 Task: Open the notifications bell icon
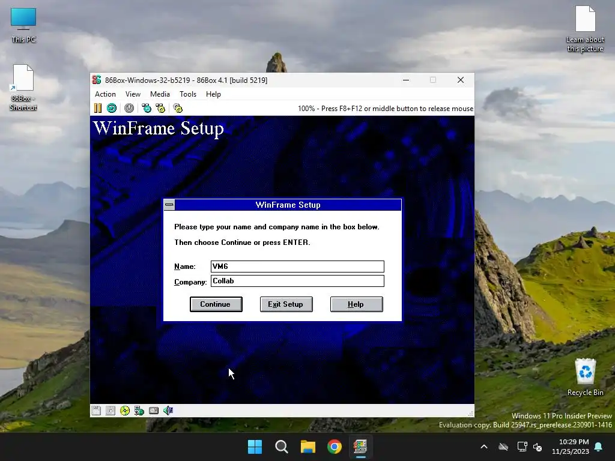click(x=599, y=447)
